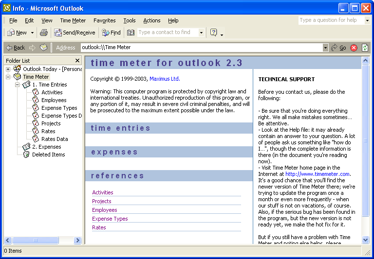Click the page scroll up arrow

click(x=365, y=61)
